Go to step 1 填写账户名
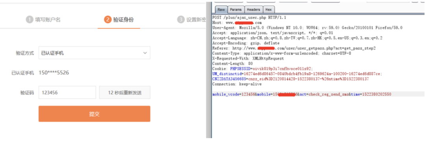 click(43, 20)
